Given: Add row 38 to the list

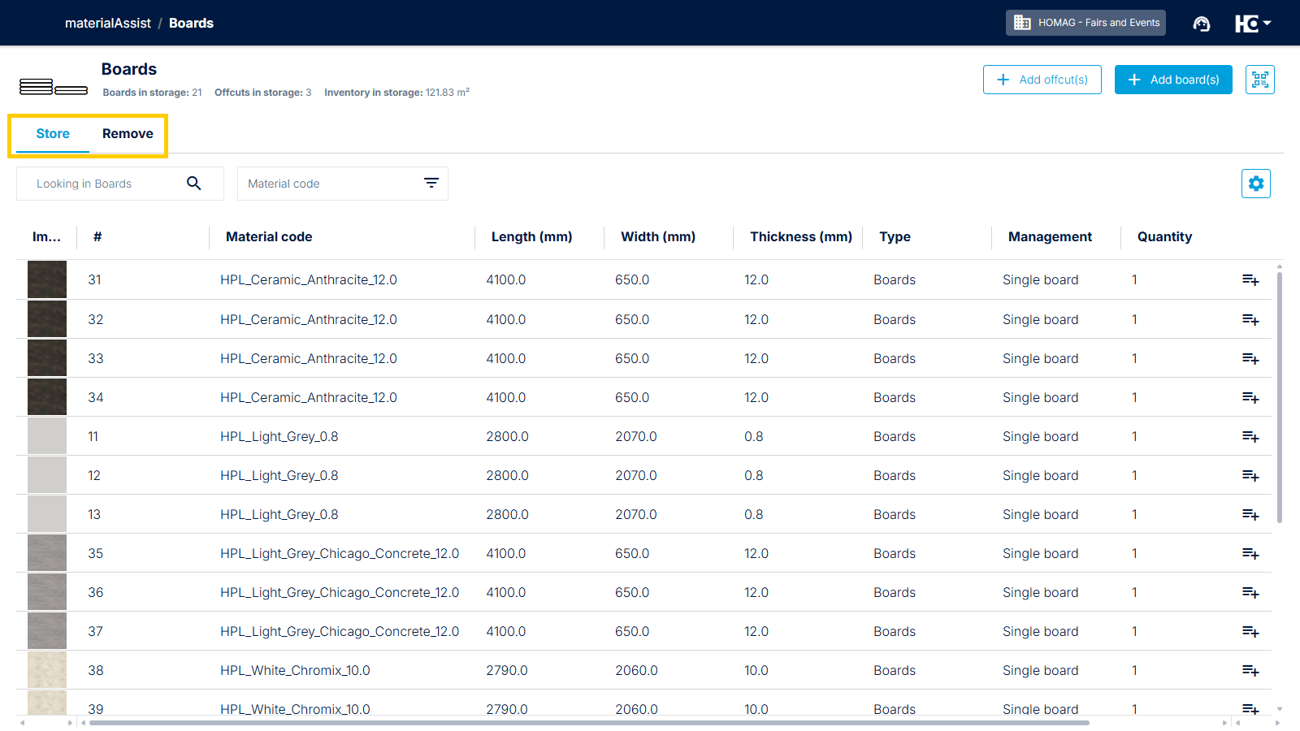Looking at the screenshot, I should (1250, 671).
